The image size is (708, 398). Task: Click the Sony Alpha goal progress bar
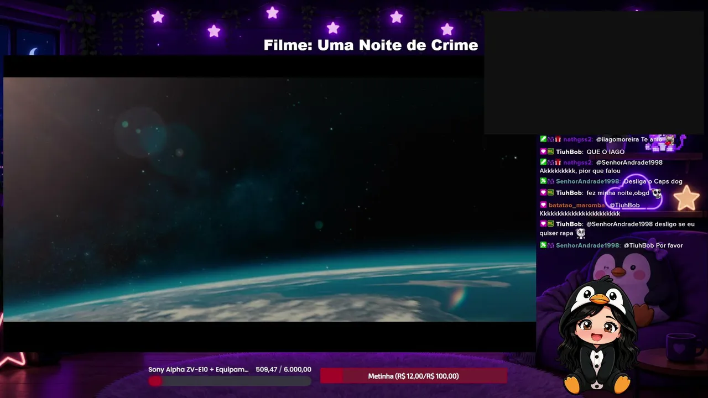(230, 381)
